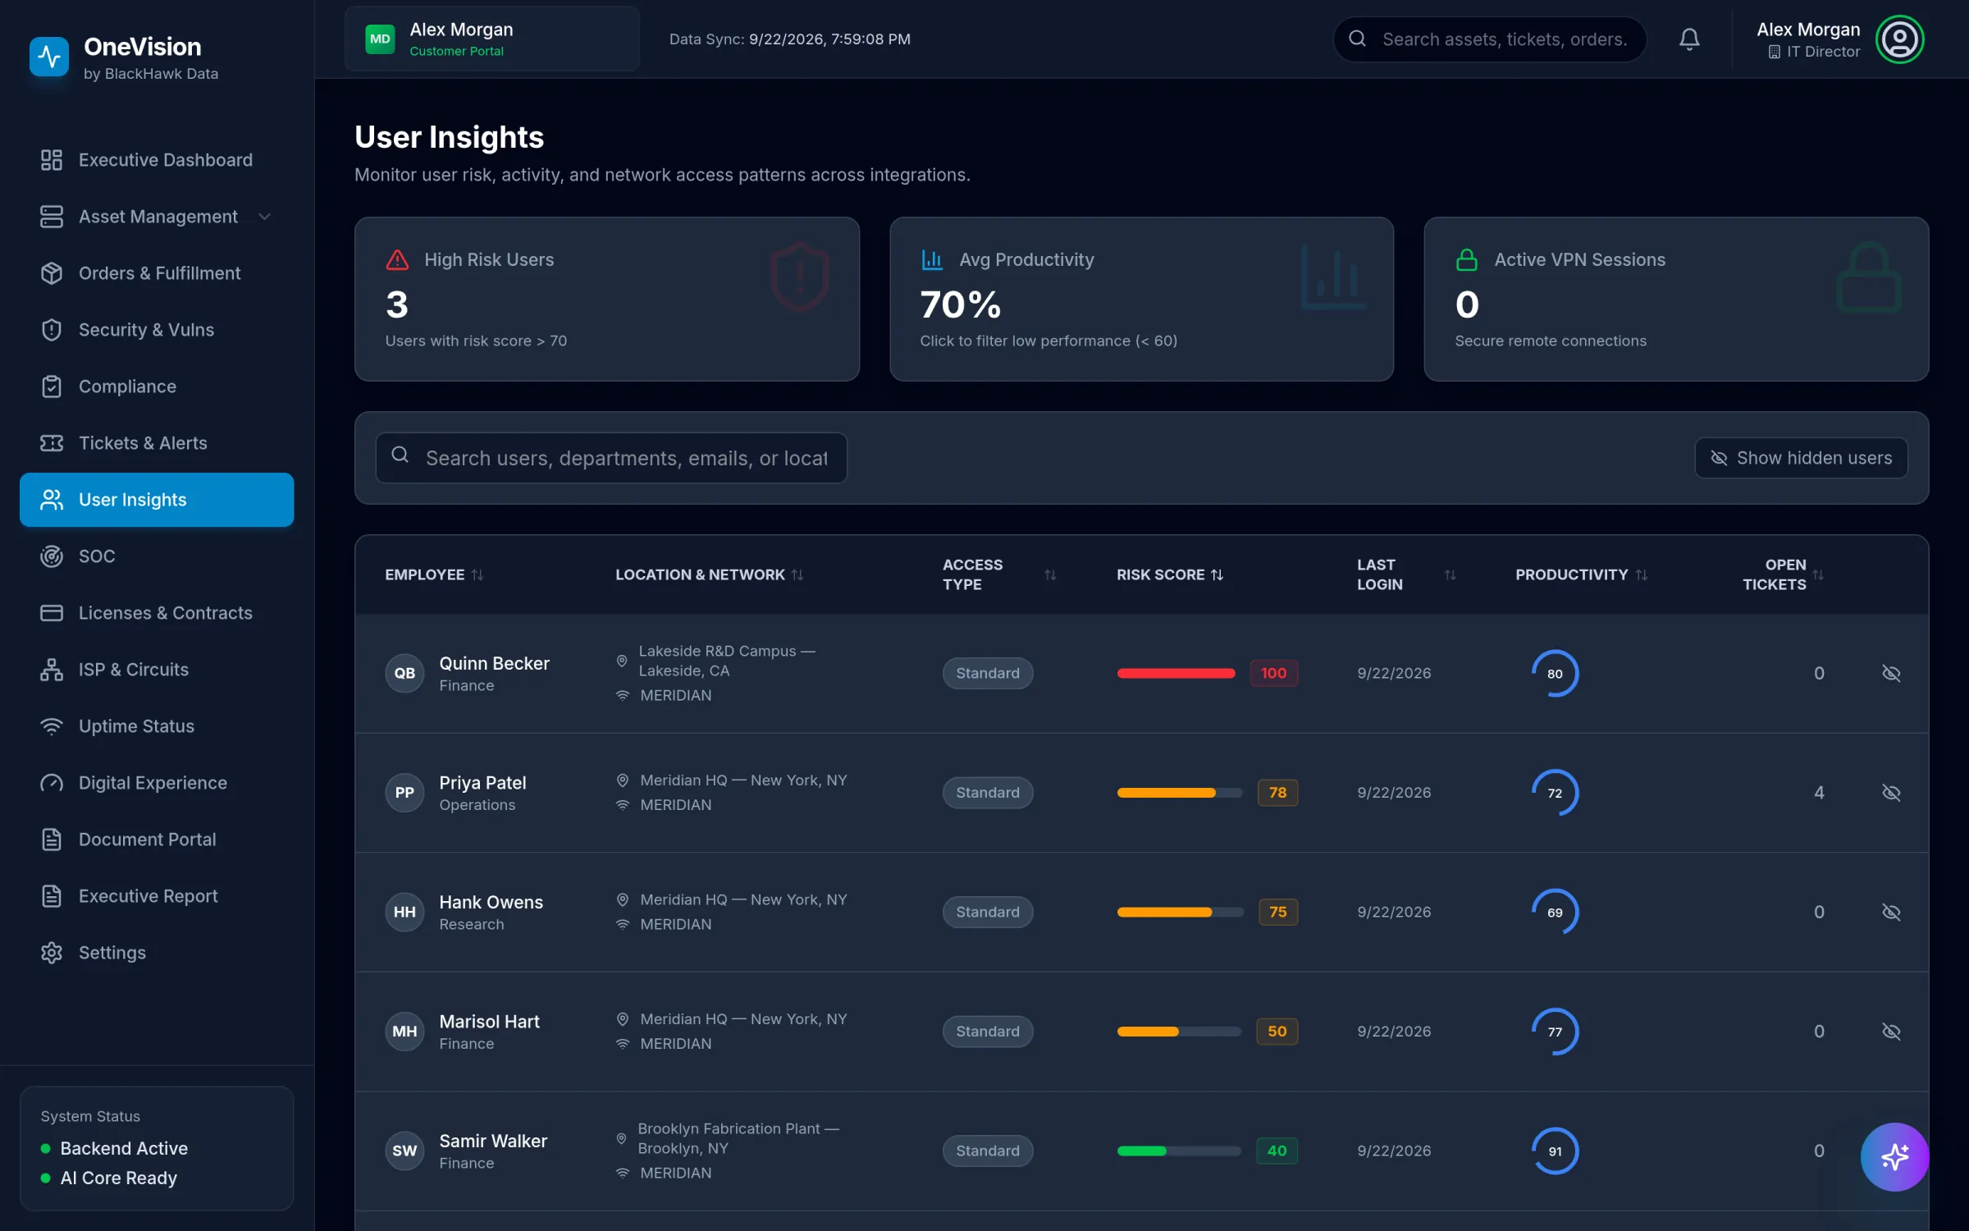Click the ISP & Circuits network icon
This screenshot has height=1231, width=1969.
click(x=52, y=670)
